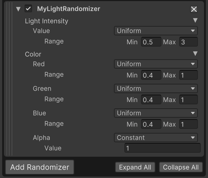Screen dimensions: 208x178
Task: Open the Blue channel distribution dropdown
Action: point(156,113)
